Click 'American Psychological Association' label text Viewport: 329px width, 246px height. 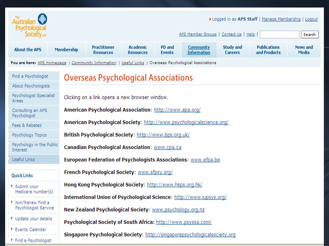click(x=107, y=110)
